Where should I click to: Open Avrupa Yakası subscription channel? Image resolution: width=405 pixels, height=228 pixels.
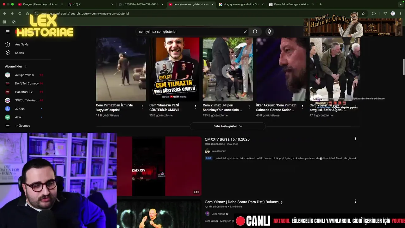[24, 75]
